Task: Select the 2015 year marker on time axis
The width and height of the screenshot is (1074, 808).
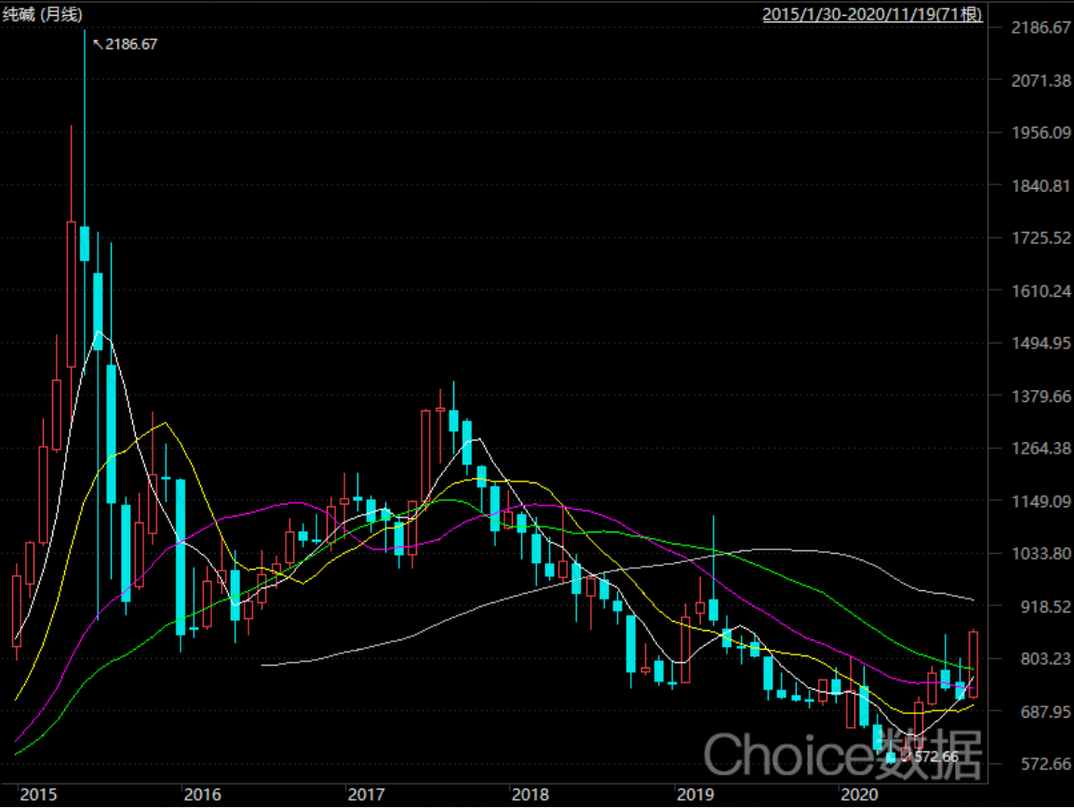Action: [38, 794]
